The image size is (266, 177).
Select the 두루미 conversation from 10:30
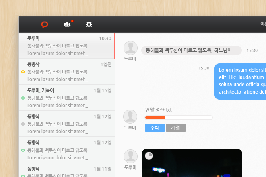[66, 46]
